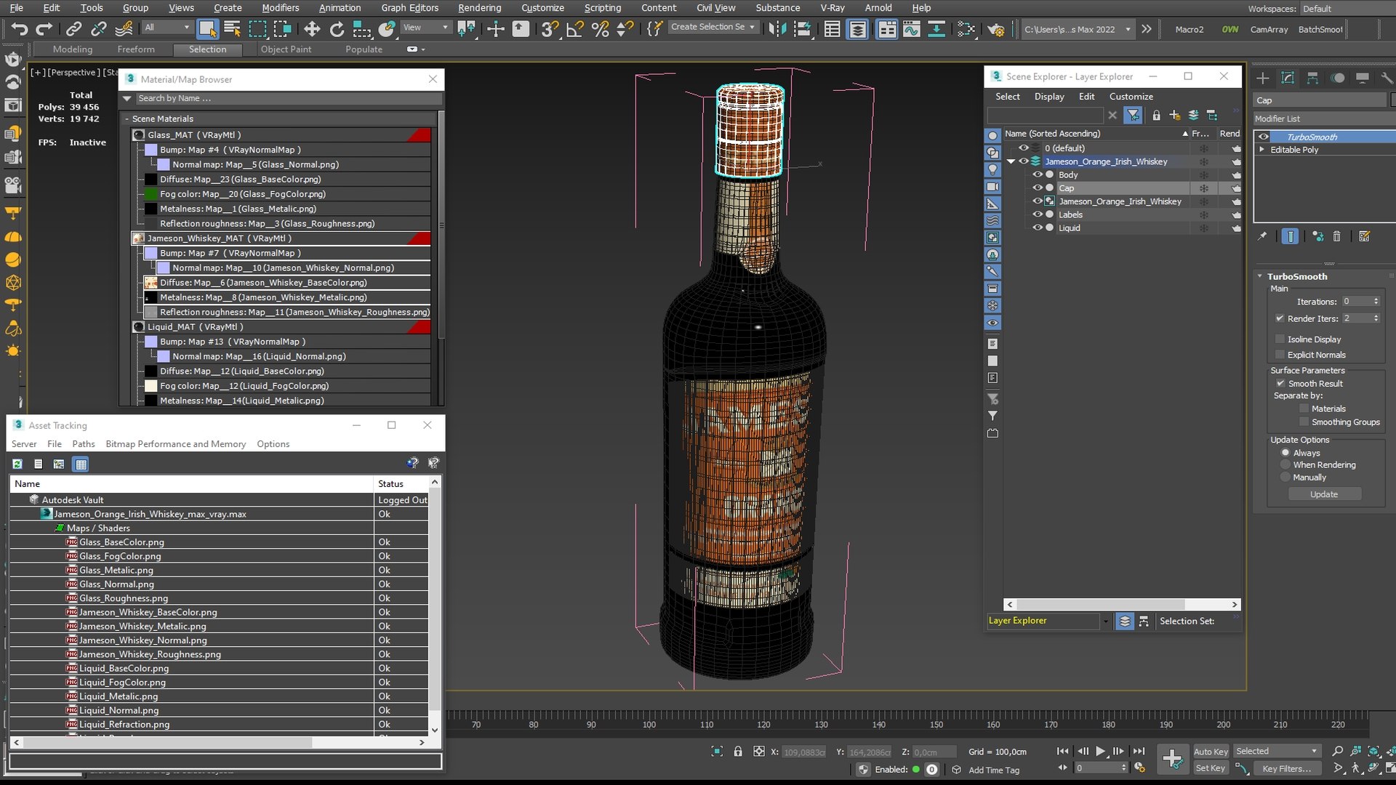Activate the Select and Rotate tool

tap(337, 29)
